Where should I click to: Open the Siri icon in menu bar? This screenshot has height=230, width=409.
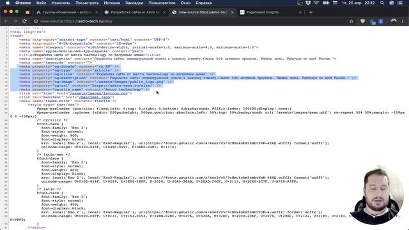point(392,3)
